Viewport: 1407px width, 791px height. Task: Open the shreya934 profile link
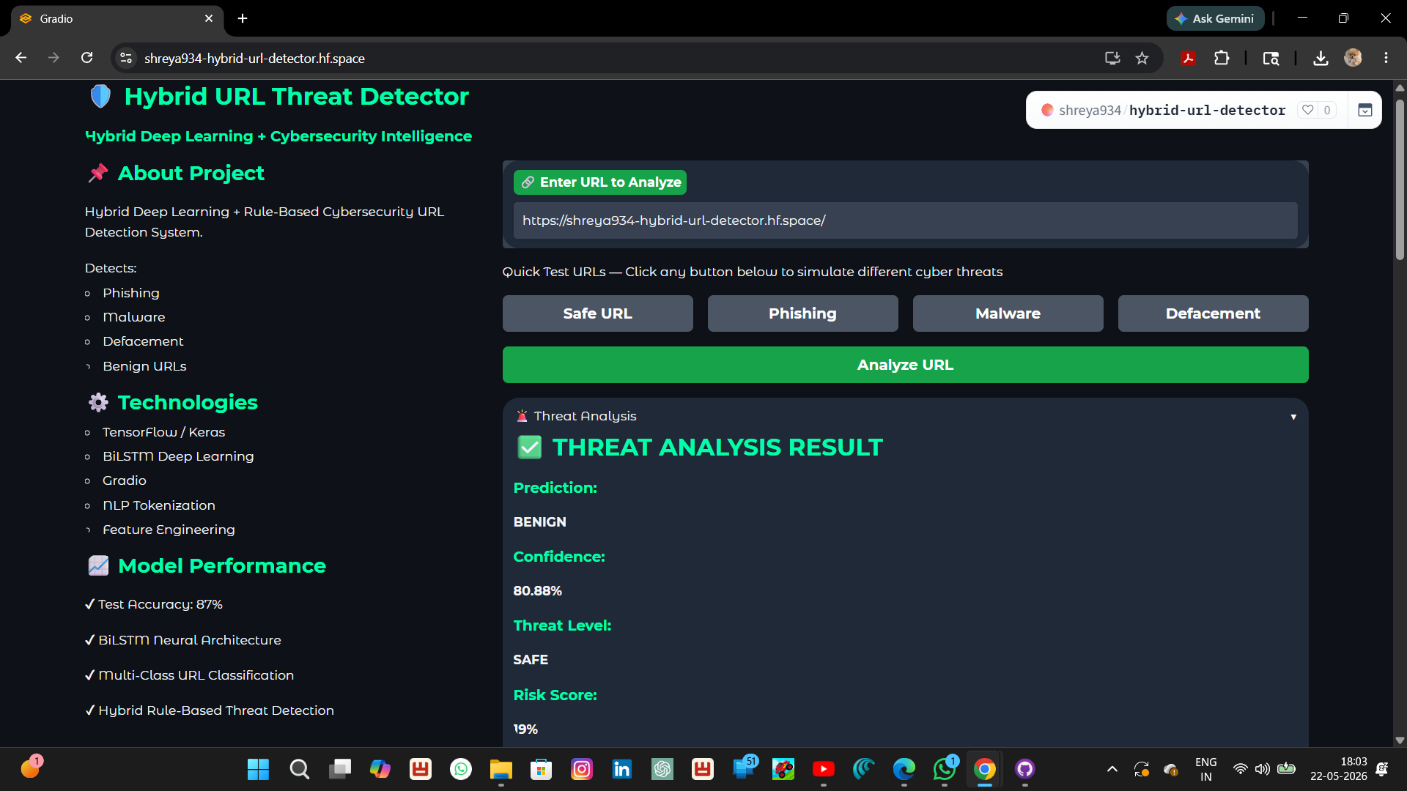click(x=1090, y=110)
